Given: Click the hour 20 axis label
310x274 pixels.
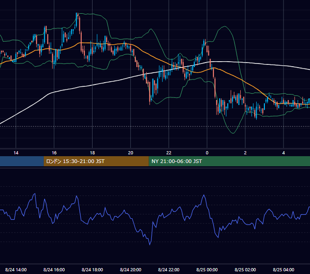Looking at the screenshot, I should tap(130, 153).
